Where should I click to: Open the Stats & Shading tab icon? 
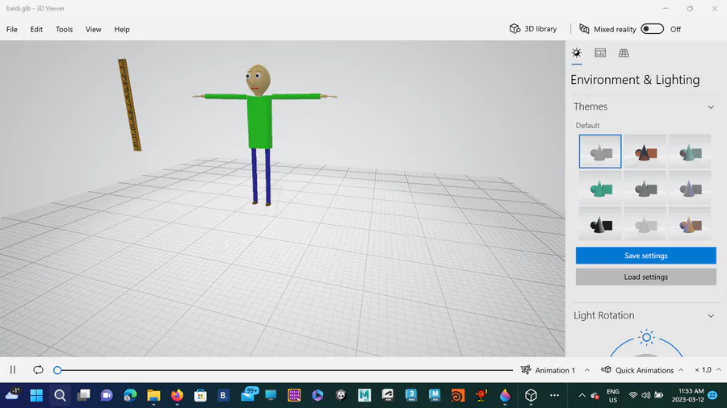(x=600, y=52)
